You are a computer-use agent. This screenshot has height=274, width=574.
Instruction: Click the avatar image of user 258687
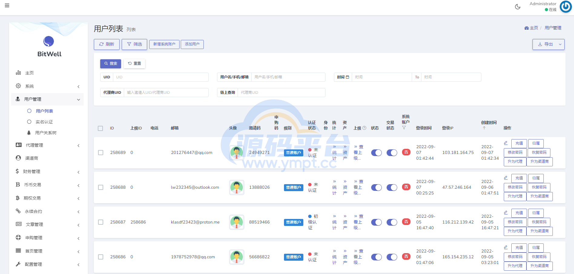click(237, 222)
